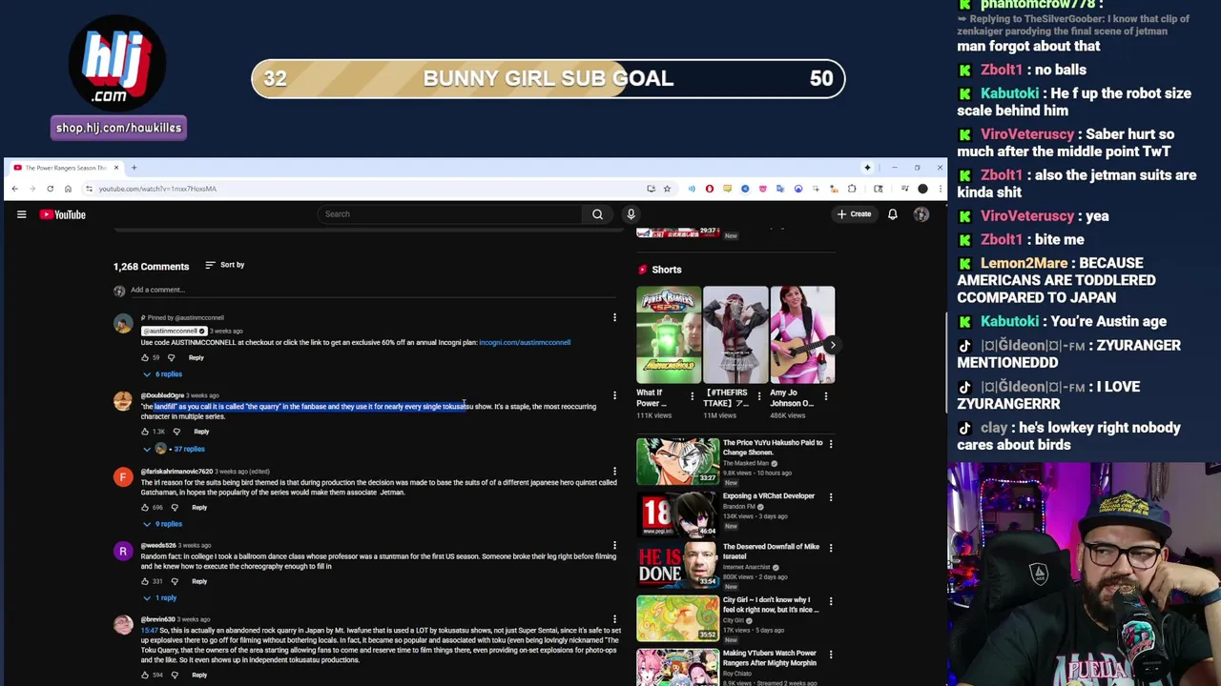The width and height of the screenshot is (1221, 686).
Task: Open the account avatar menu
Action: point(921,214)
